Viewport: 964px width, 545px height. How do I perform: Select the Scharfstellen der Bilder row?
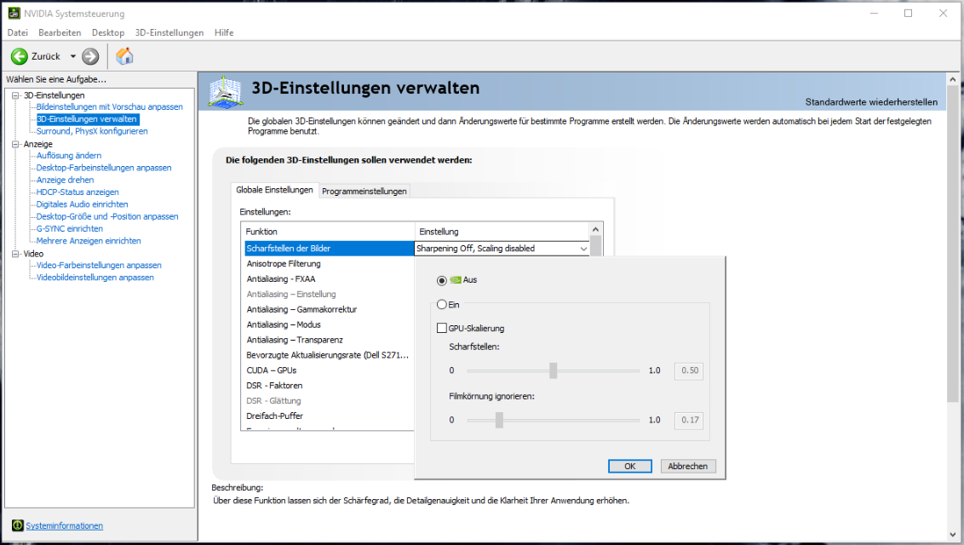coord(329,248)
